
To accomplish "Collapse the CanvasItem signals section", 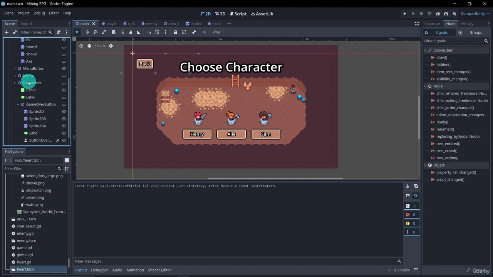I will pos(426,50).
